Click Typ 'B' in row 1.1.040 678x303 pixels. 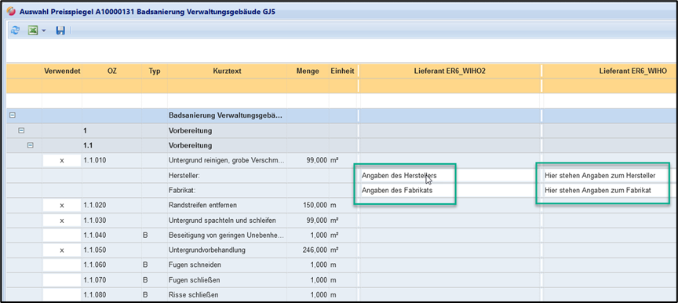tap(145, 235)
